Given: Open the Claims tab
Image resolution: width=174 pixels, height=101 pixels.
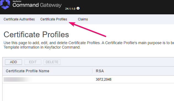Looking at the screenshot, I should coord(83,19).
